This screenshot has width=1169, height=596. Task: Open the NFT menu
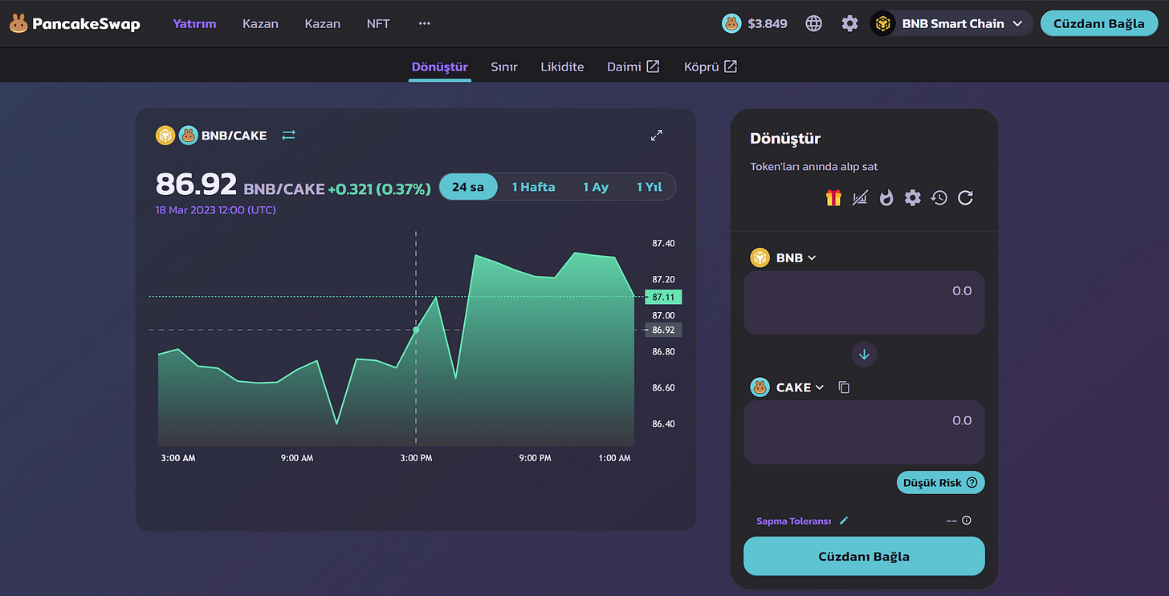[378, 23]
